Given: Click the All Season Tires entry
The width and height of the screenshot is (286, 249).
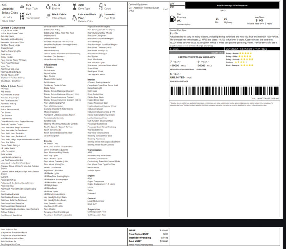Looking at the screenshot, I should click(x=51, y=144).
